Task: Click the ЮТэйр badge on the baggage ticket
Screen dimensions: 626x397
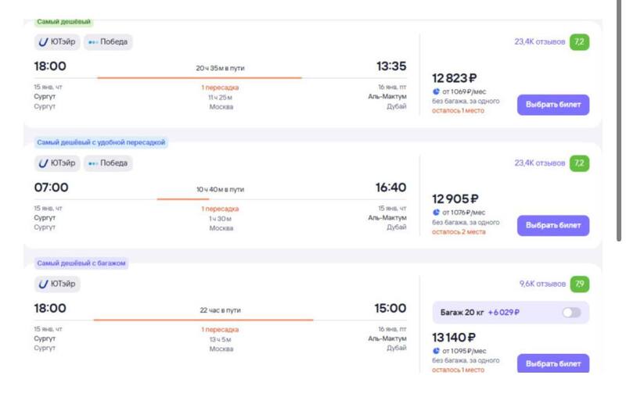Action: [57, 284]
